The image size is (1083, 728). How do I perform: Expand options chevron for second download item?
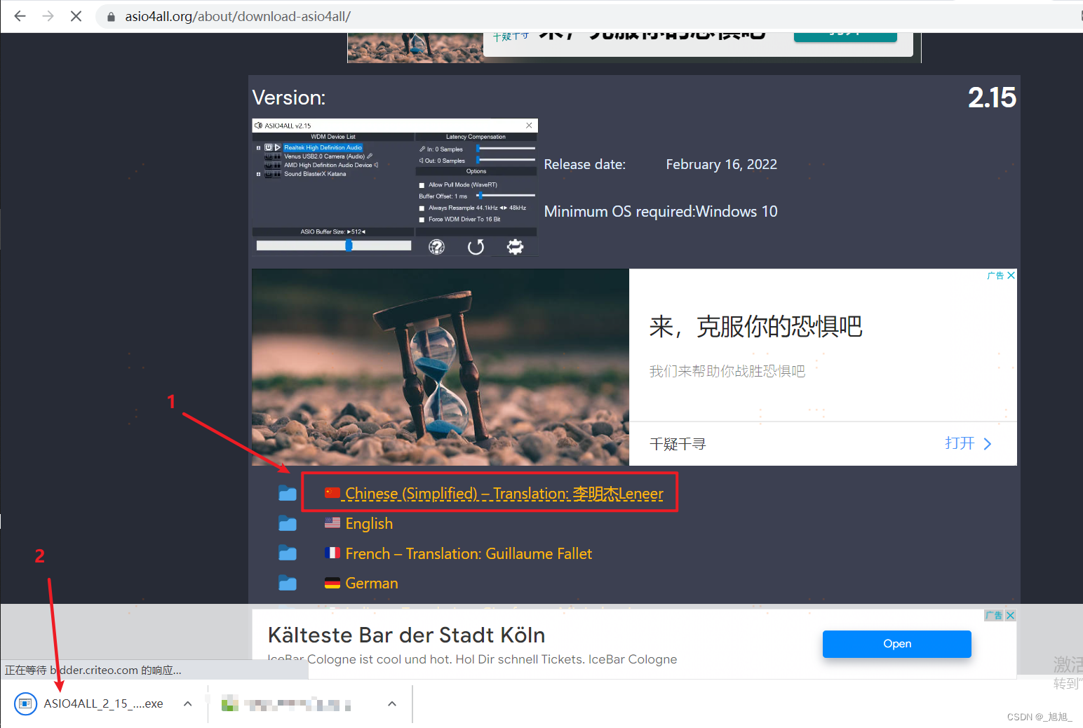coord(392,703)
